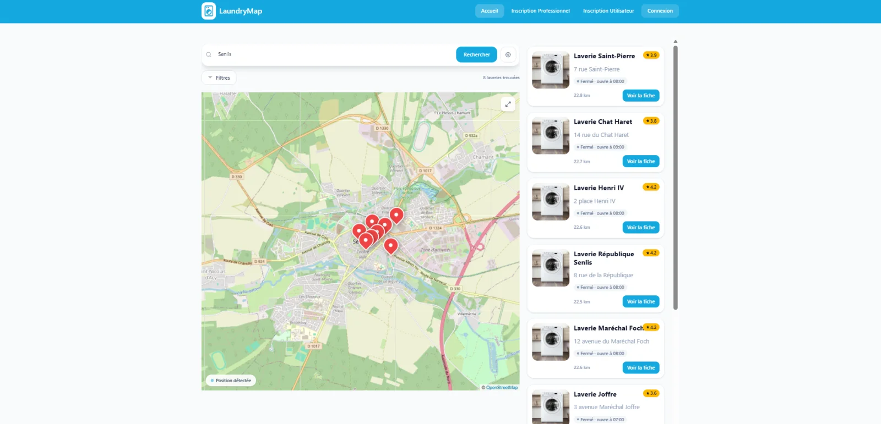The height and width of the screenshot is (424, 881).
Task: Click the Laverie Saint-Pierre thumbnail image
Action: pos(551,70)
